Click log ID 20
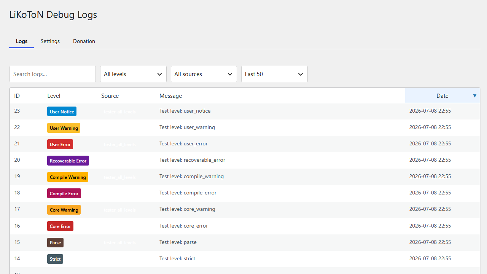The image size is (487, 274). point(17,160)
